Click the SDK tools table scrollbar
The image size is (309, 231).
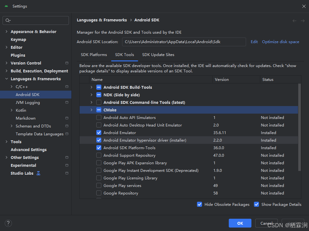300,127
